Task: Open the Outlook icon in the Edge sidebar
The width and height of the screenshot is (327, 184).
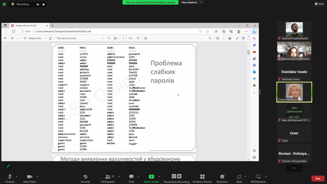Action: tap(254, 72)
